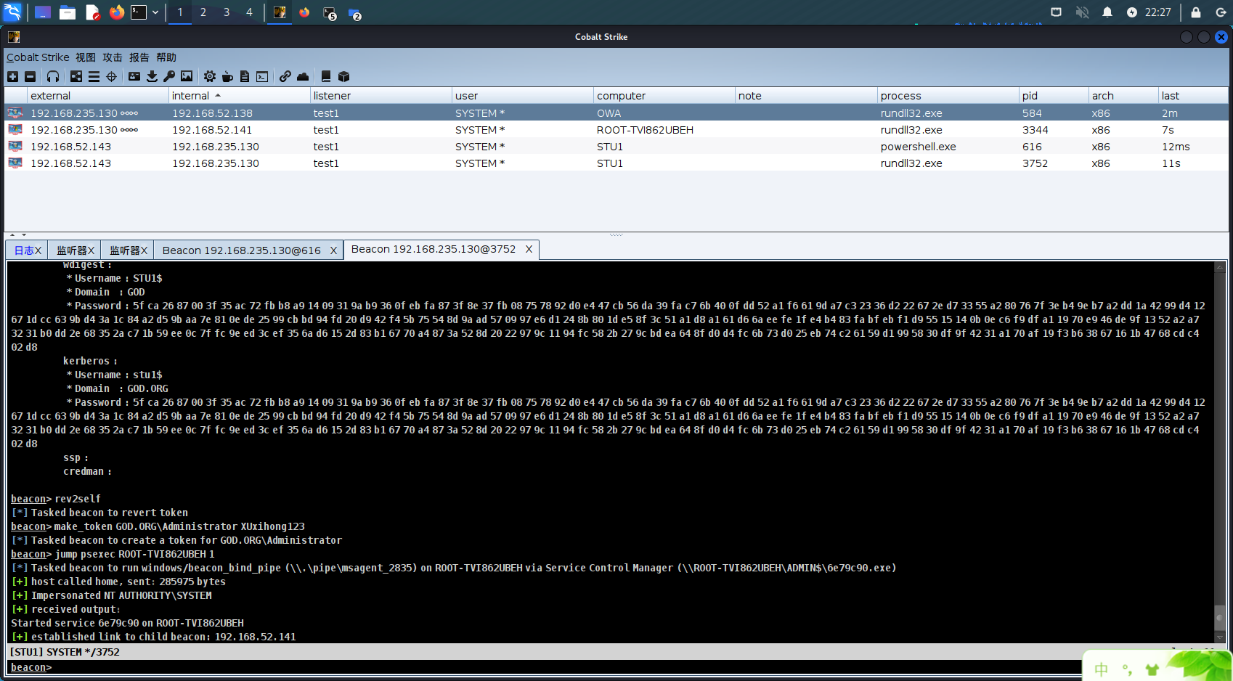Sort by process column header
Image resolution: width=1233 pixels, height=681 pixels.
[948, 96]
